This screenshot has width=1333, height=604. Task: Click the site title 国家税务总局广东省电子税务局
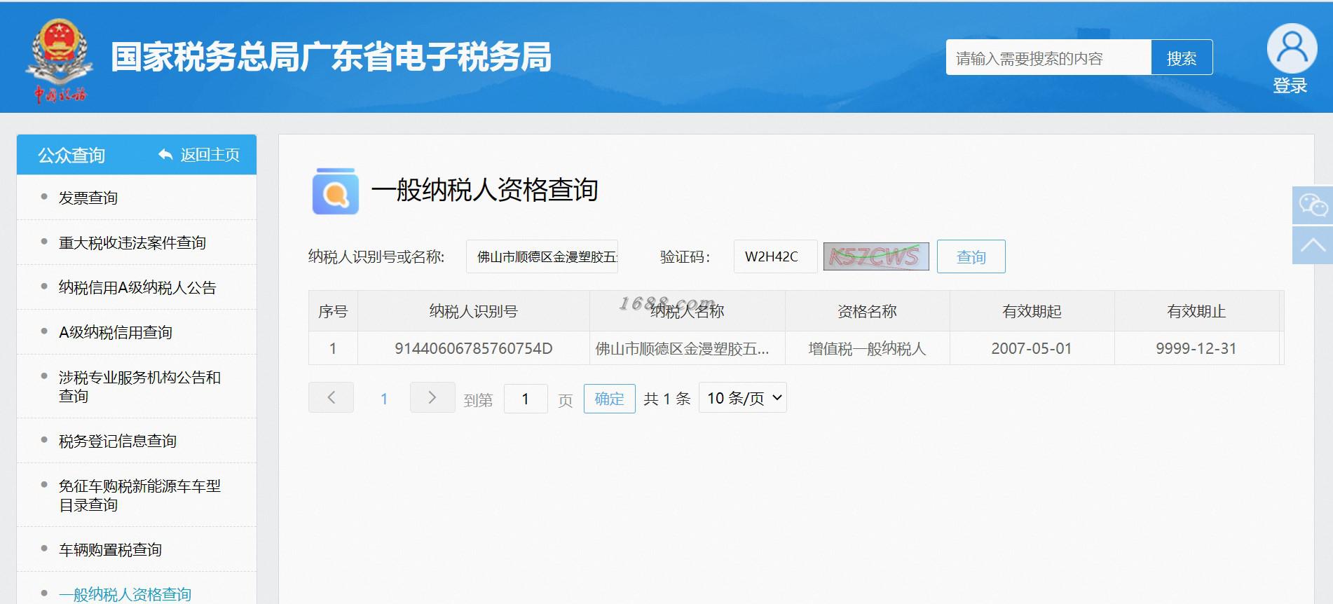pos(331,57)
